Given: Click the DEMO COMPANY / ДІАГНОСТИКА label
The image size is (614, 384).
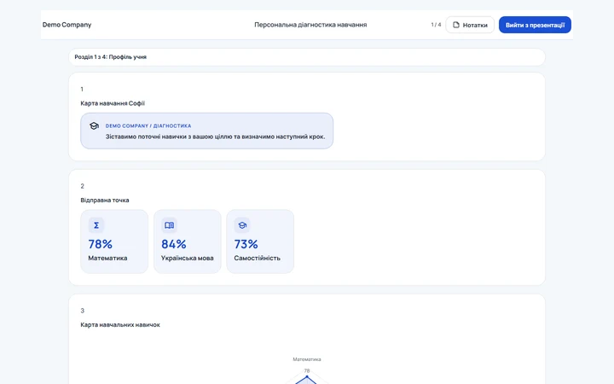Looking at the screenshot, I should coord(148,125).
